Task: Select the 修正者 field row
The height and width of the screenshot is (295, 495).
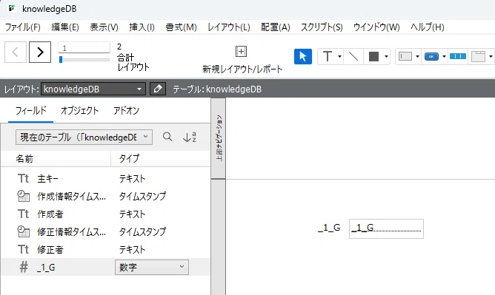Action: pos(105,250)
